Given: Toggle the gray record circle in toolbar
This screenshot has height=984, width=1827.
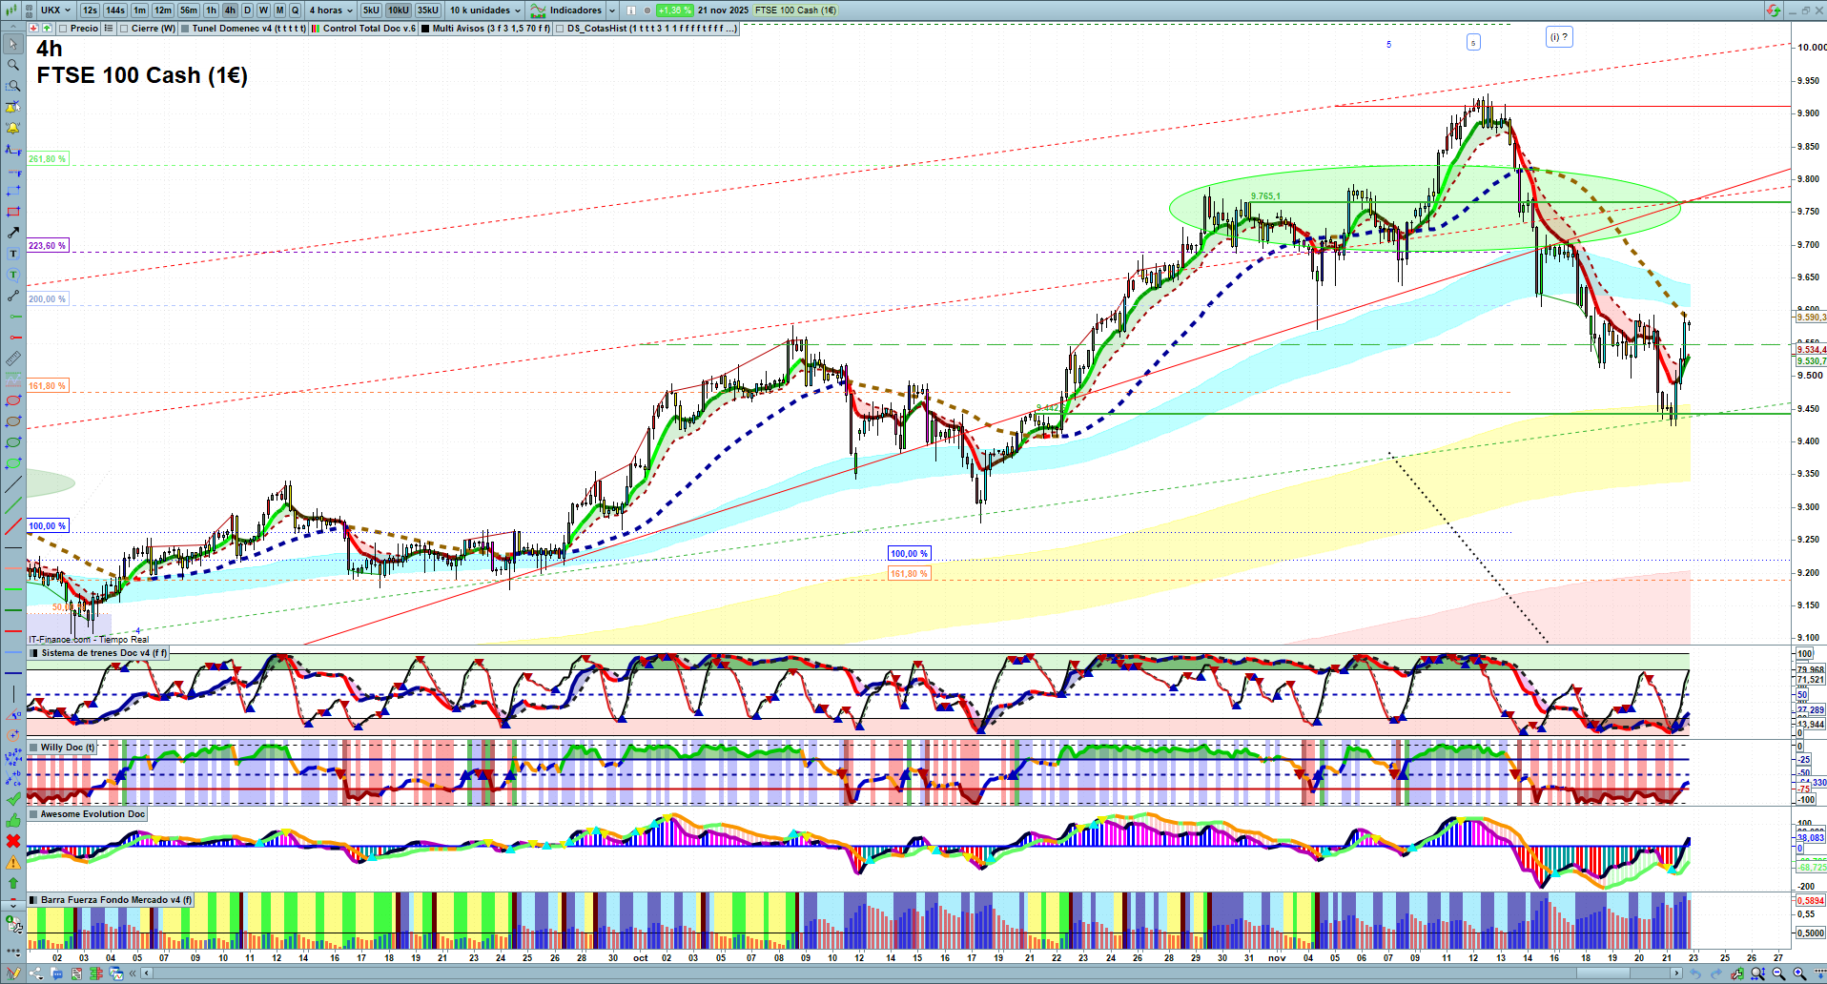Looking at the screenshot, I should click(x=647, y=10).
